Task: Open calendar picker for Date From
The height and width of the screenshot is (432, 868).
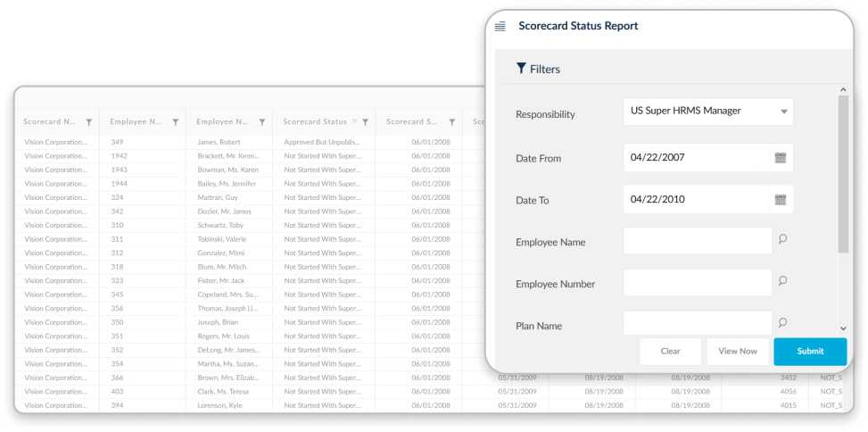Action: point(781,158)
